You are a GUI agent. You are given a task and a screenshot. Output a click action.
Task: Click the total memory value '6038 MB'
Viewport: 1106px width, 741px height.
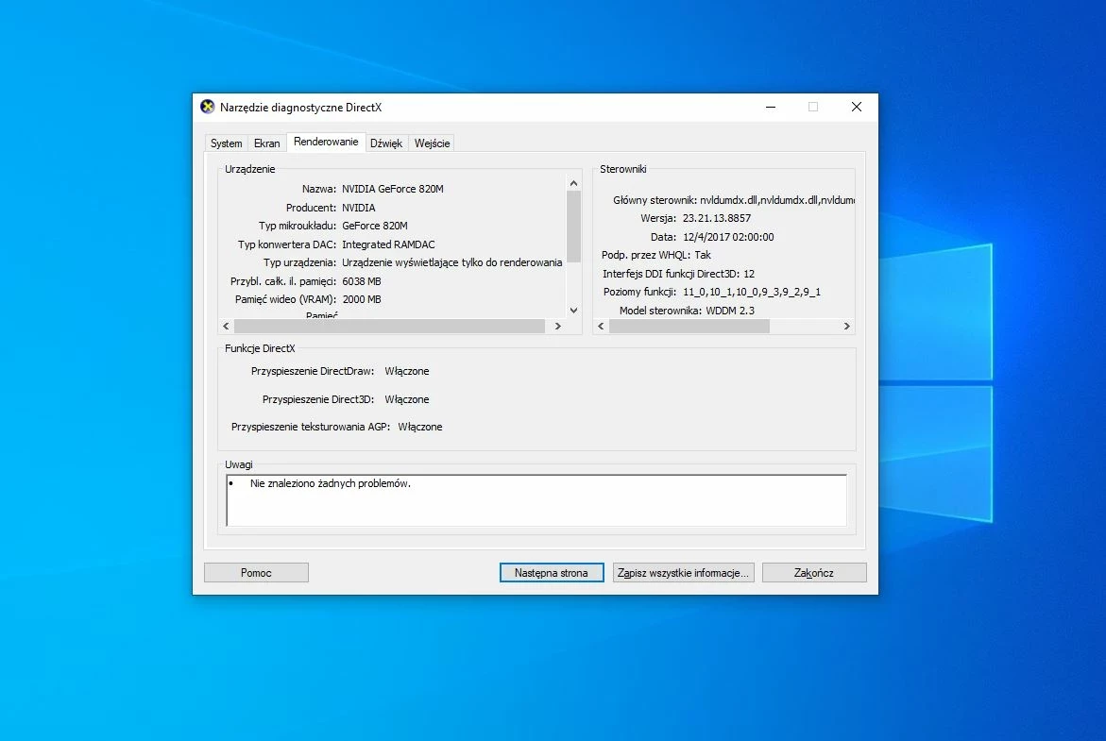coord(362,281)
